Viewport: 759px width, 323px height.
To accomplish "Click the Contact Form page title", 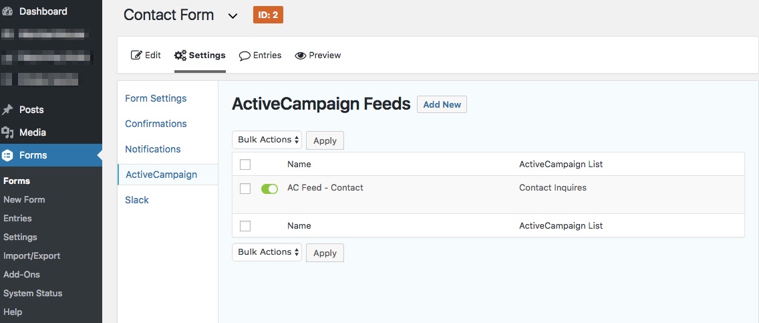I will (x=168, y=15).
